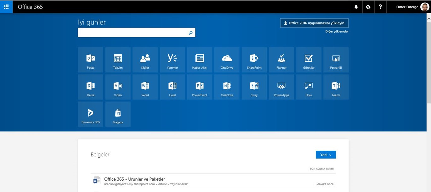Launch the Planner tile

[x=281, y=60]
